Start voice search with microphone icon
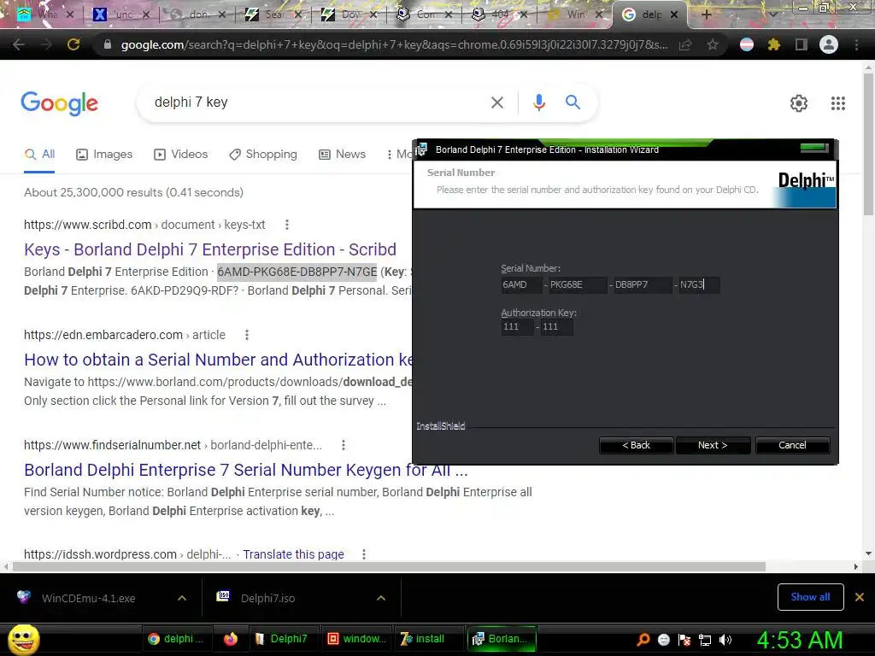875x656 pixels. (538, 102)
